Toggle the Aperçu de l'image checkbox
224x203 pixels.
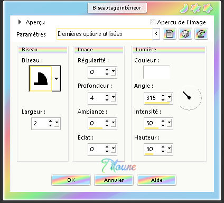click(x=153, y=22)
